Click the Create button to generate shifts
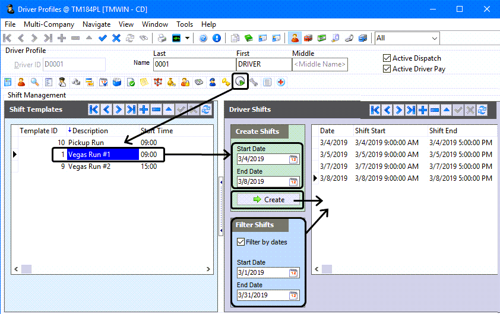 268,200
